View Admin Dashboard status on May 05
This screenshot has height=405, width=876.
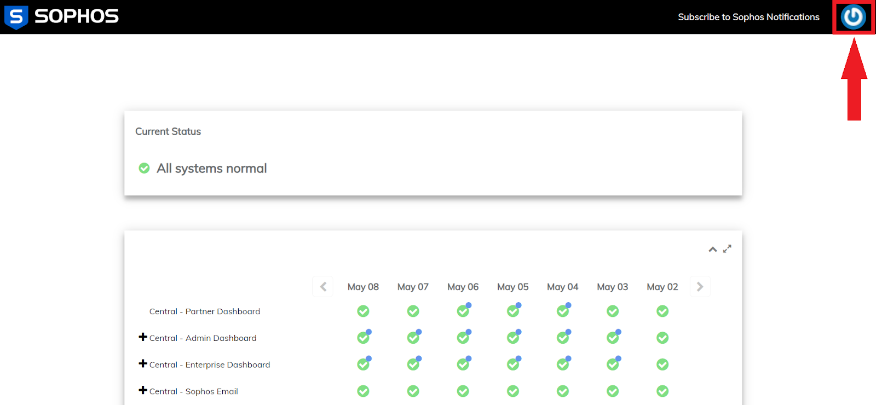tap(513, 338)
